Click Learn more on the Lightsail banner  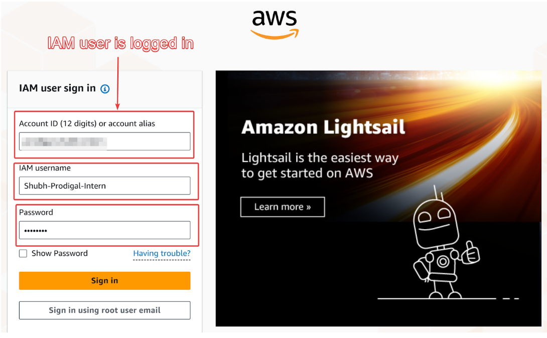(283, 207)
